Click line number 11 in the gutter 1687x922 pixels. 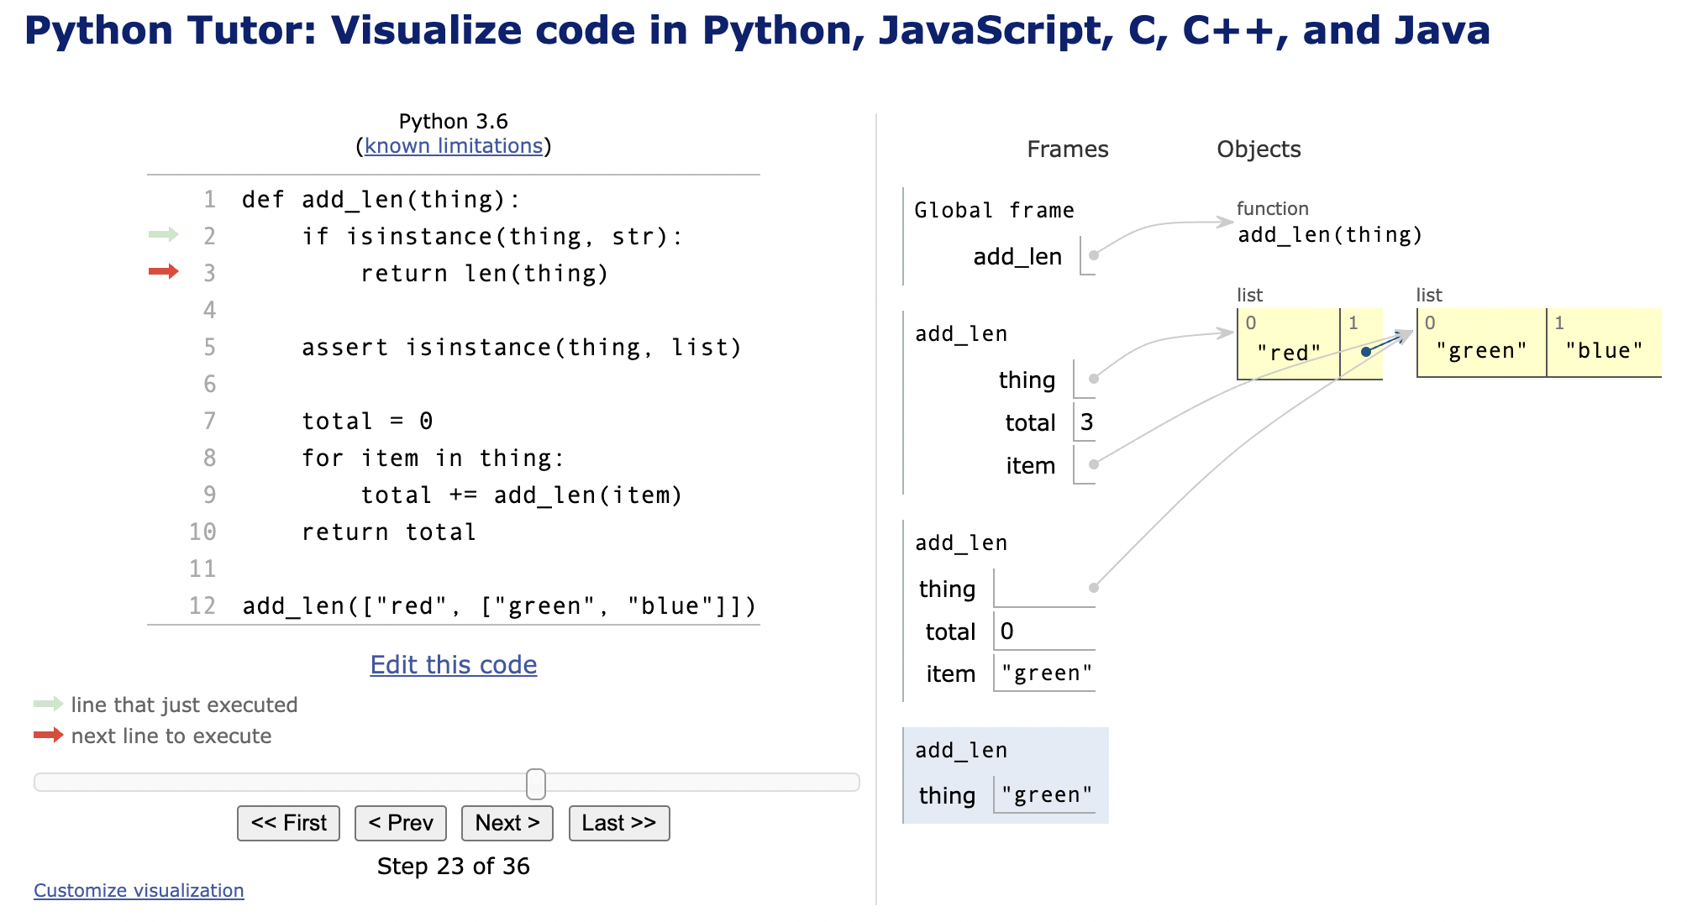tap(202, 569)
